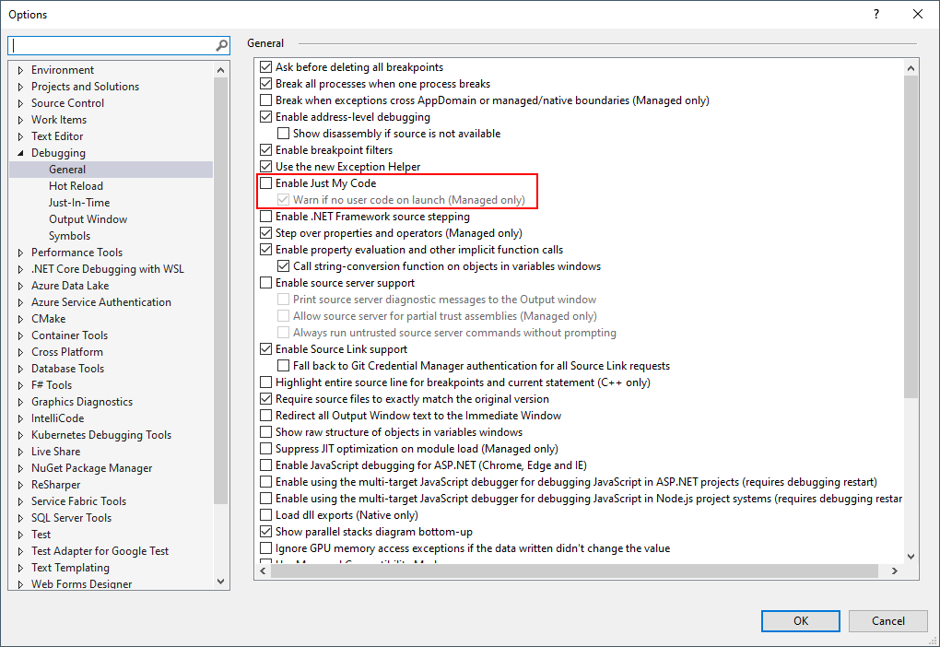Expand the Text Editor node arrow
Image resolution: width=940 pixels, height=647 pixels.
click(x=20, y=136)
